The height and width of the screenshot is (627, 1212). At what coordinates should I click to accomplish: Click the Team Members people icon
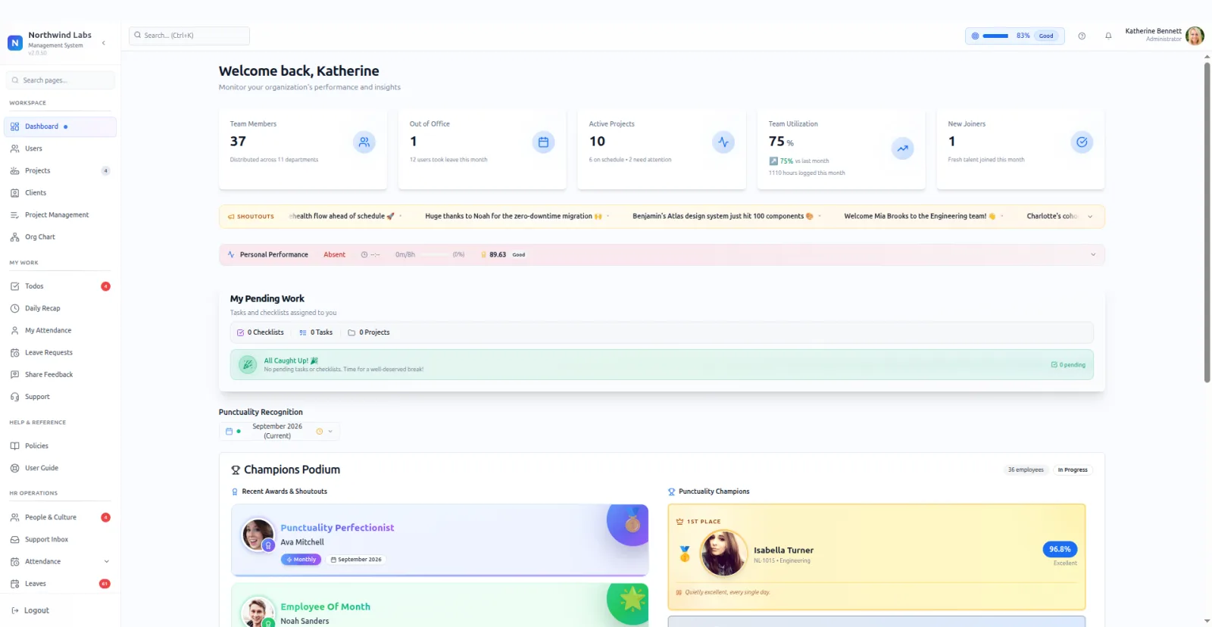(364, 142)
